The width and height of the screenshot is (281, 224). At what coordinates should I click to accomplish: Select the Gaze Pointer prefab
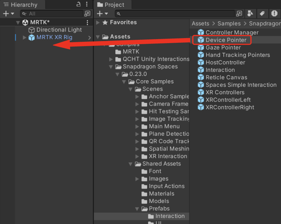[219, 47]
